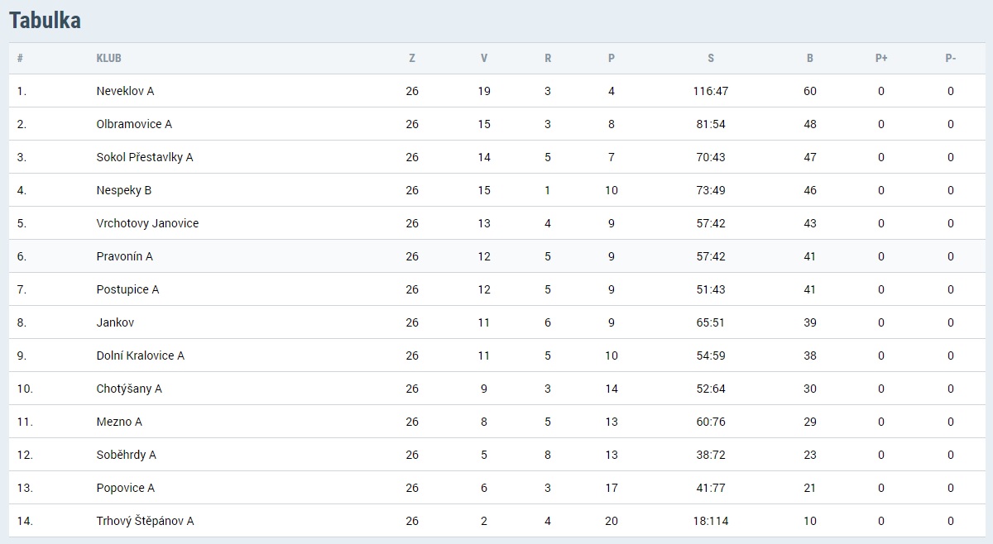This screenshot has height=544, width=993.
Task: Select Dolní Kralovice A club
Action: (x=141, y=356)
